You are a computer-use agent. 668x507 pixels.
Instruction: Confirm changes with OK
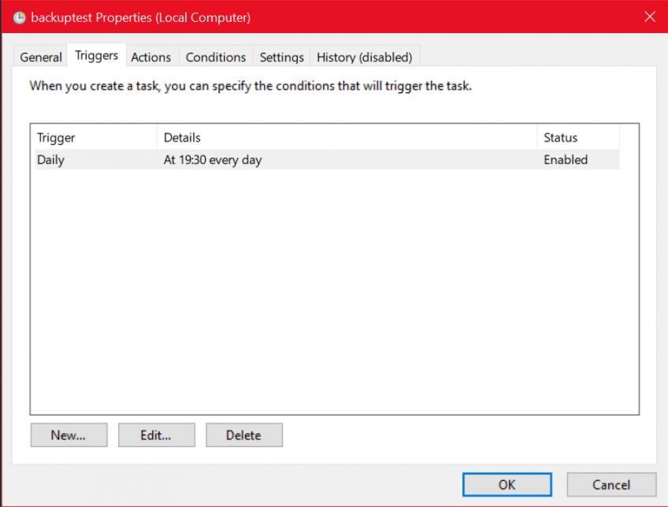pos(507,484)
